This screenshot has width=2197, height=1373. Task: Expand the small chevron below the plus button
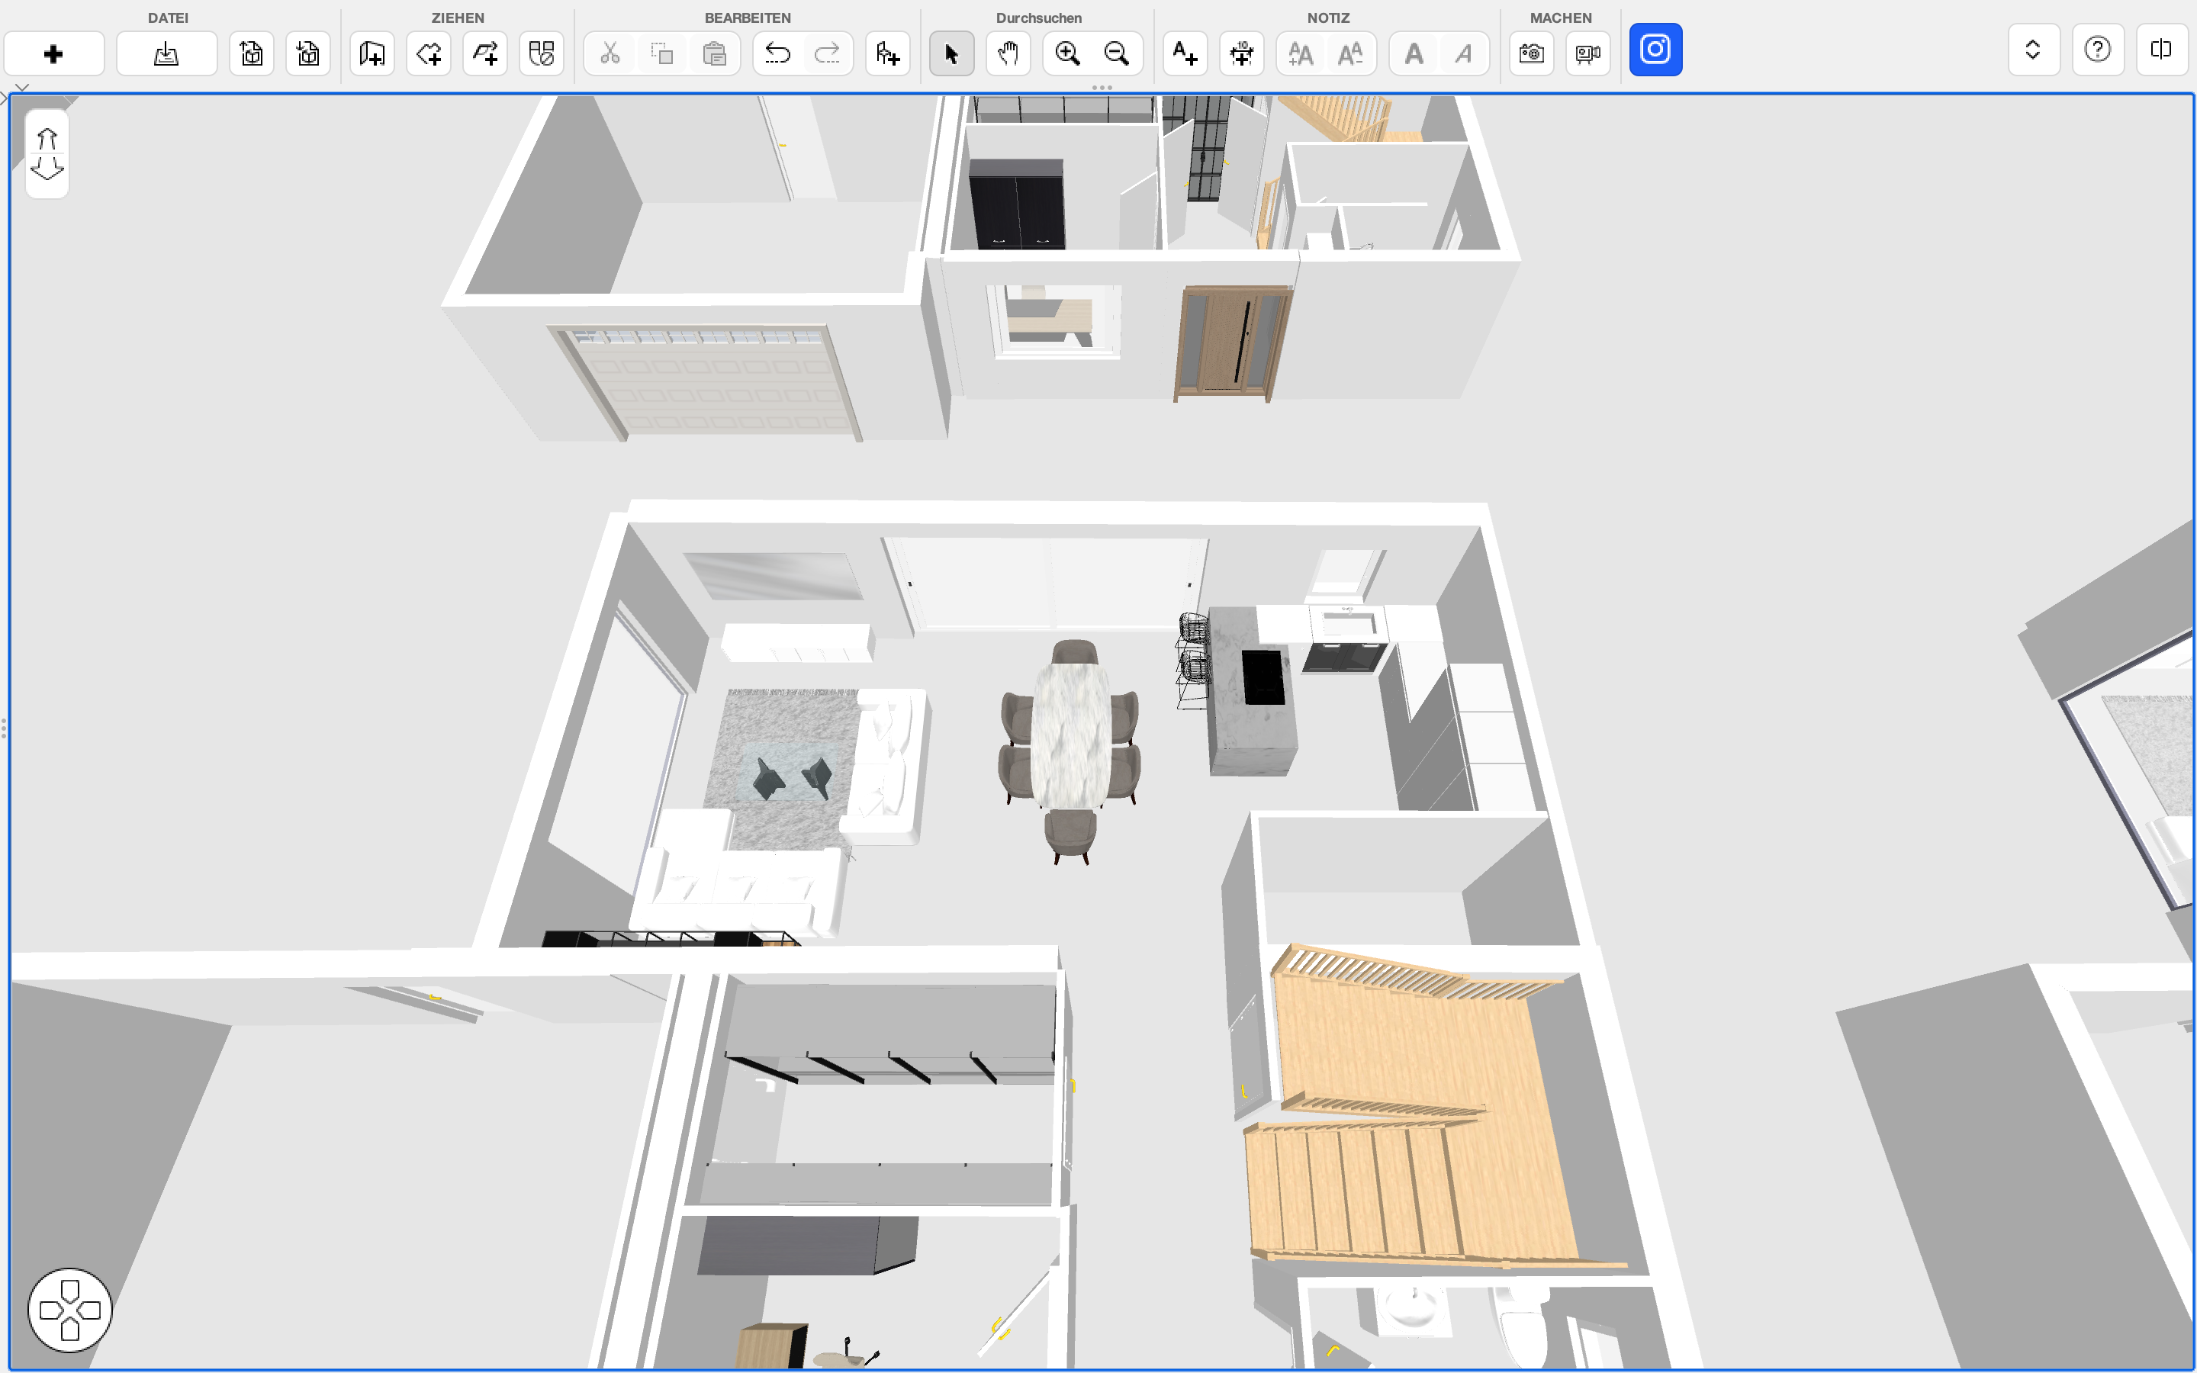pos(22,87)
